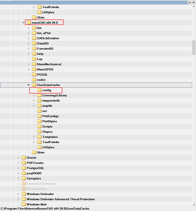Collapse the nanoCAD x64 26.0 node

pos(23,22)
